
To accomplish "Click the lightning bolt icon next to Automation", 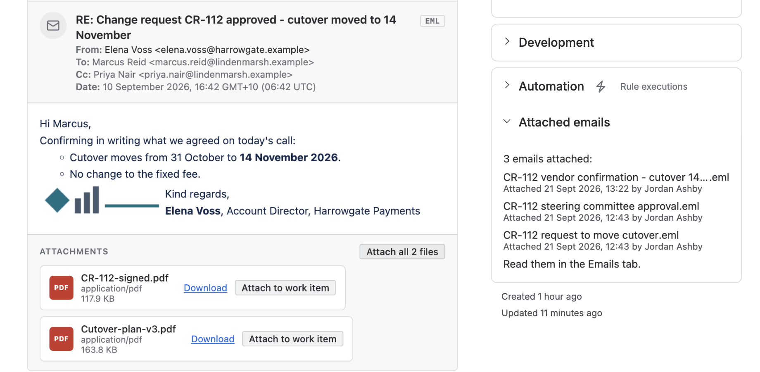I will tap(601, 86).
